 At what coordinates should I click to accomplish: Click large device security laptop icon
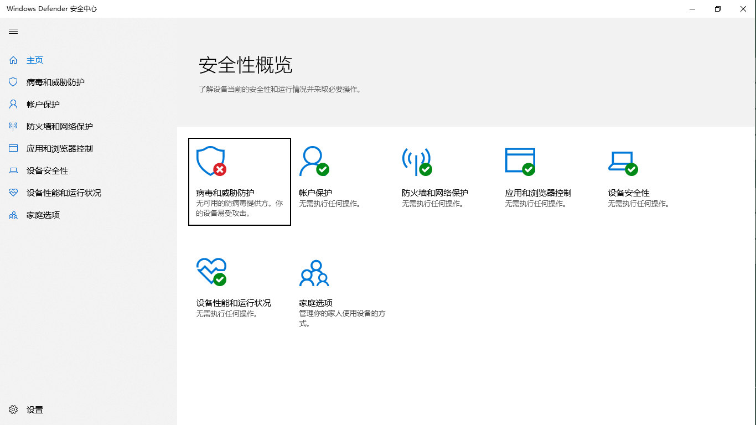pos(623,162)
